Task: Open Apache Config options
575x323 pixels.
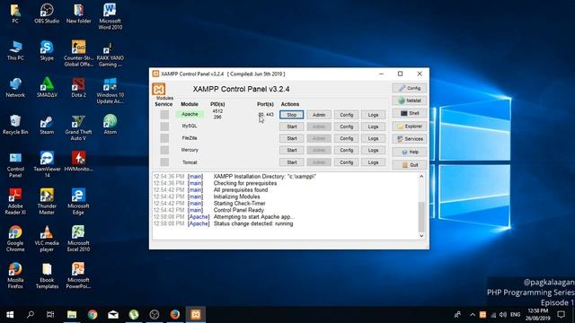Action: (x=346, y=115)
